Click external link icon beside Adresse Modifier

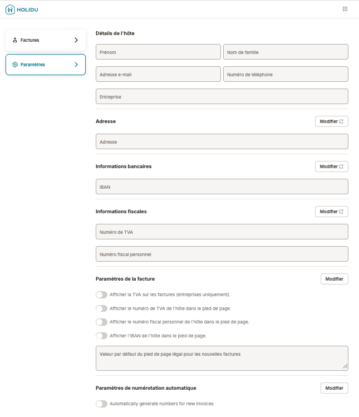click(341, 121)
